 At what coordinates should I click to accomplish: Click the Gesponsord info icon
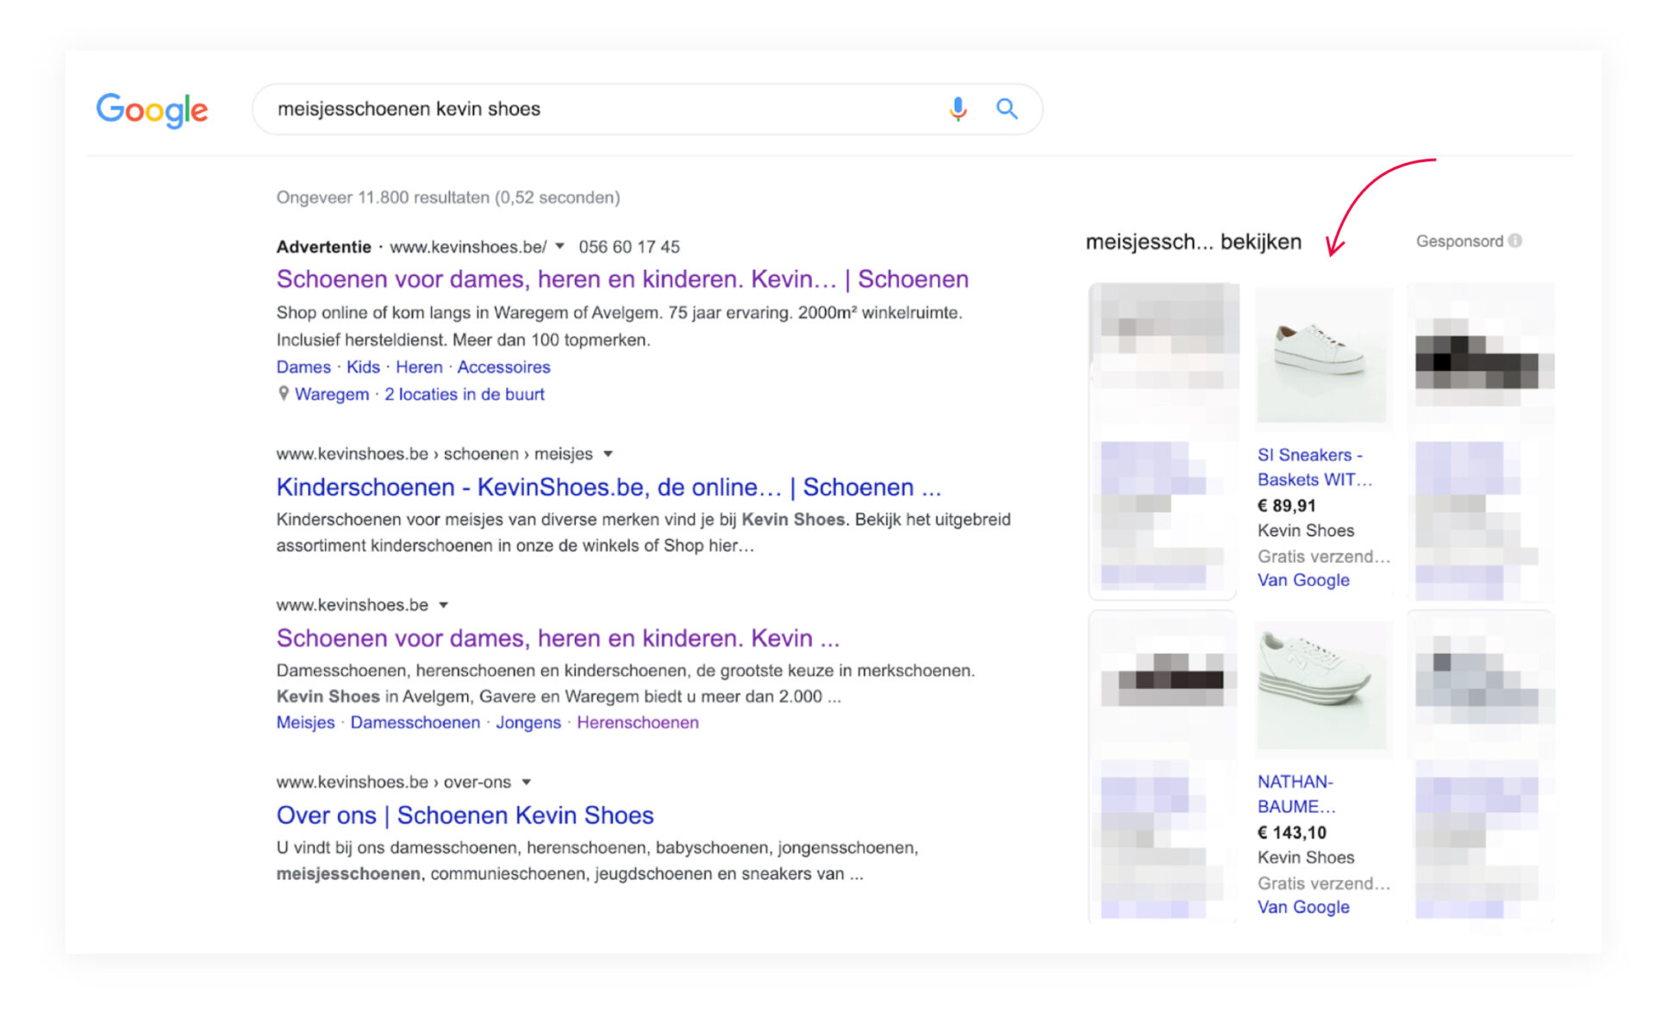click(x=1515, y=241)
